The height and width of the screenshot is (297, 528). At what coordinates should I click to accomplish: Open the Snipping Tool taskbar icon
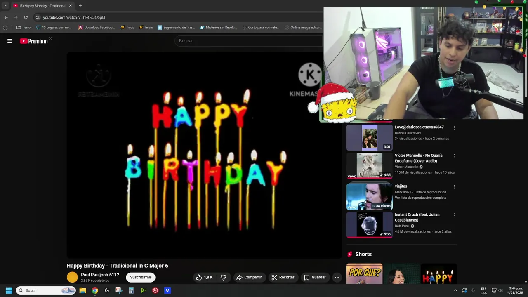119,290
